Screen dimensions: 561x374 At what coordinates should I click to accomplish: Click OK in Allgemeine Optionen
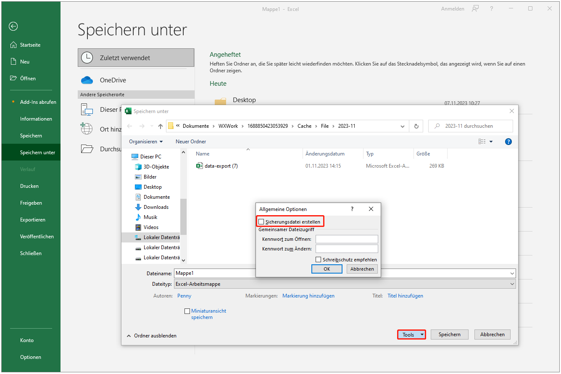tap(327, 269)
